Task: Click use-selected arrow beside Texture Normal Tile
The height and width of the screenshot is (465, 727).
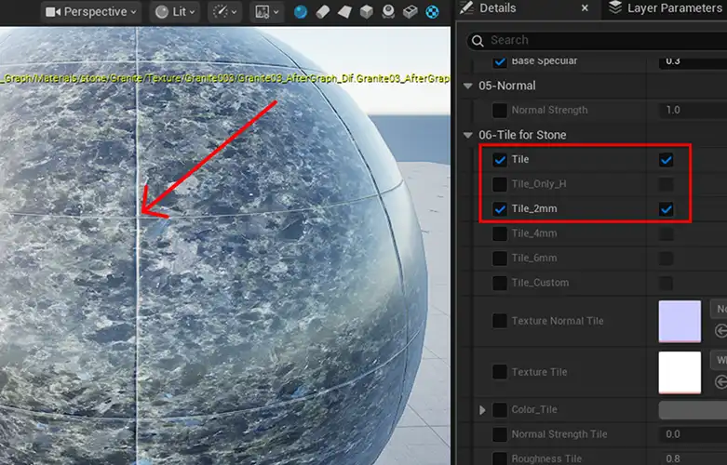Action: tap(721, 331)
